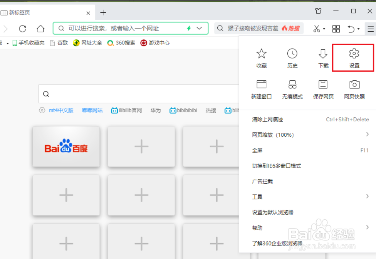Open Baidu from the speed dial thumbnail
This screenshot has width=376, height=259.
(x=66, y=147)
